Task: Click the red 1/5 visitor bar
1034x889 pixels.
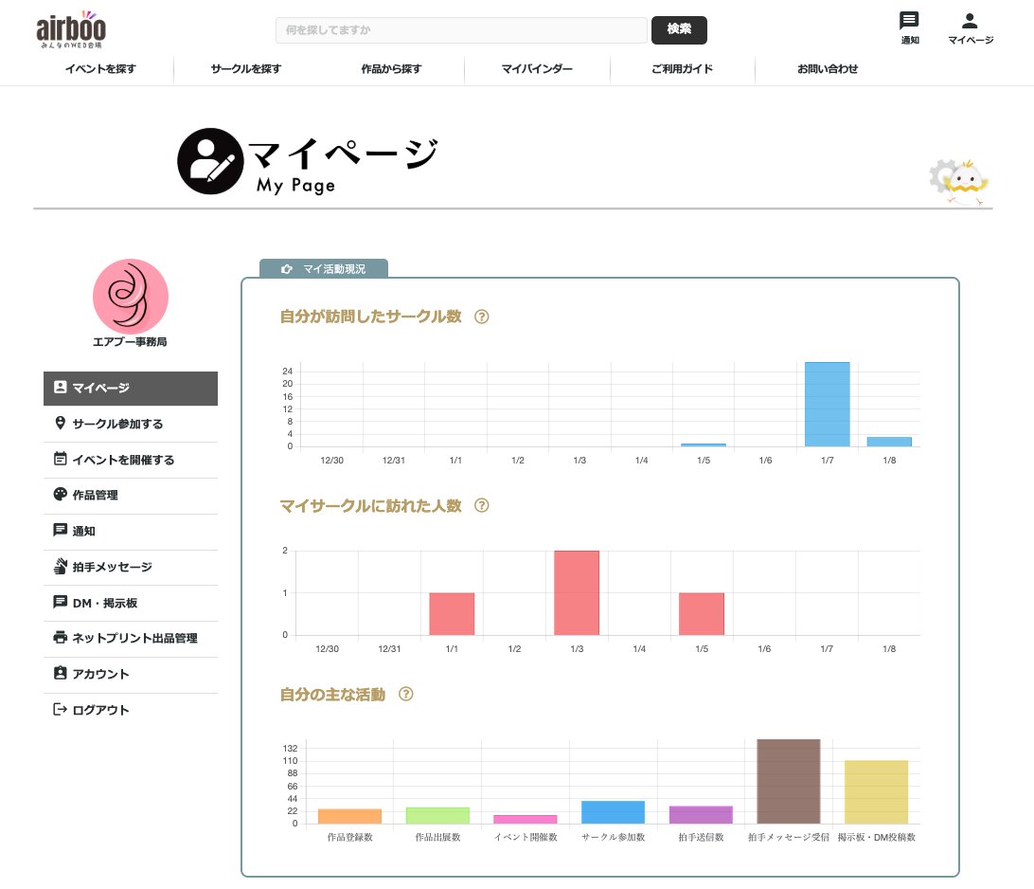Action: [702, 614]
